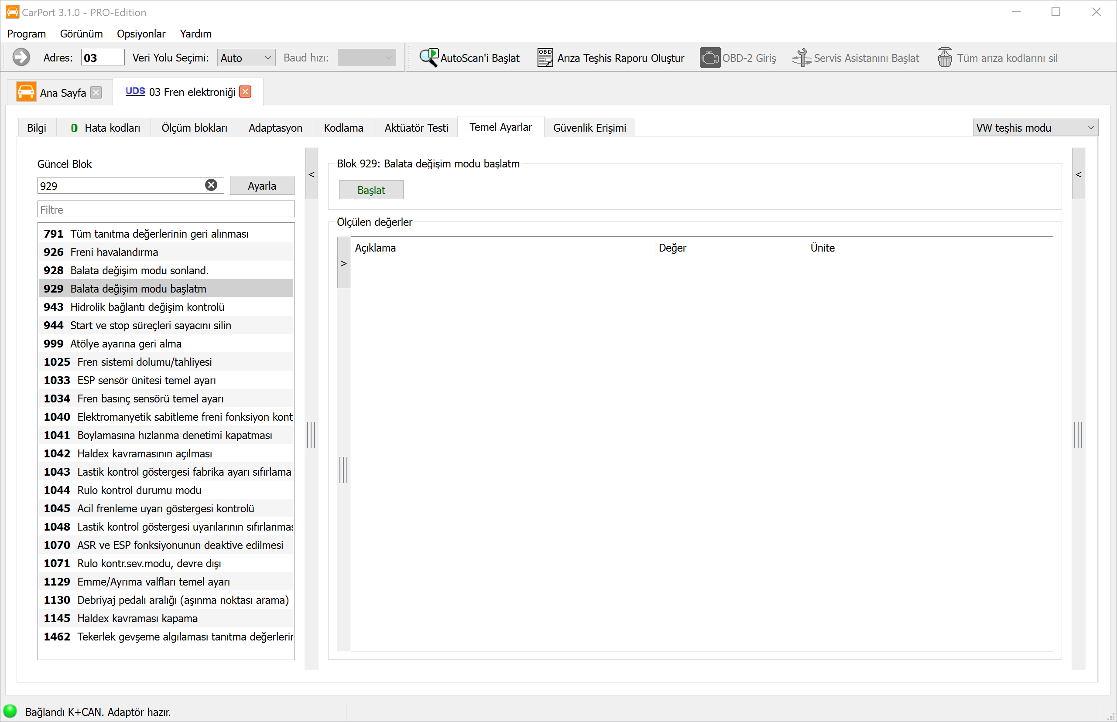This screenshot has width=1117, height=722.
Task: Select block 999 Atölye ayarına geri alma
Action: coord(167,343)
